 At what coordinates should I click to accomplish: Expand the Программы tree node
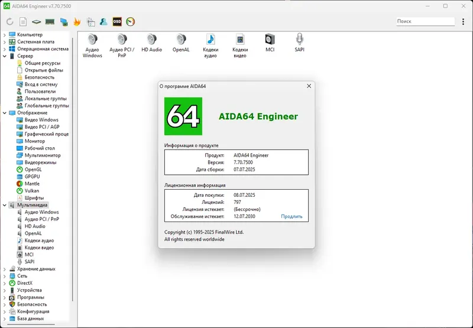(4, 297)
